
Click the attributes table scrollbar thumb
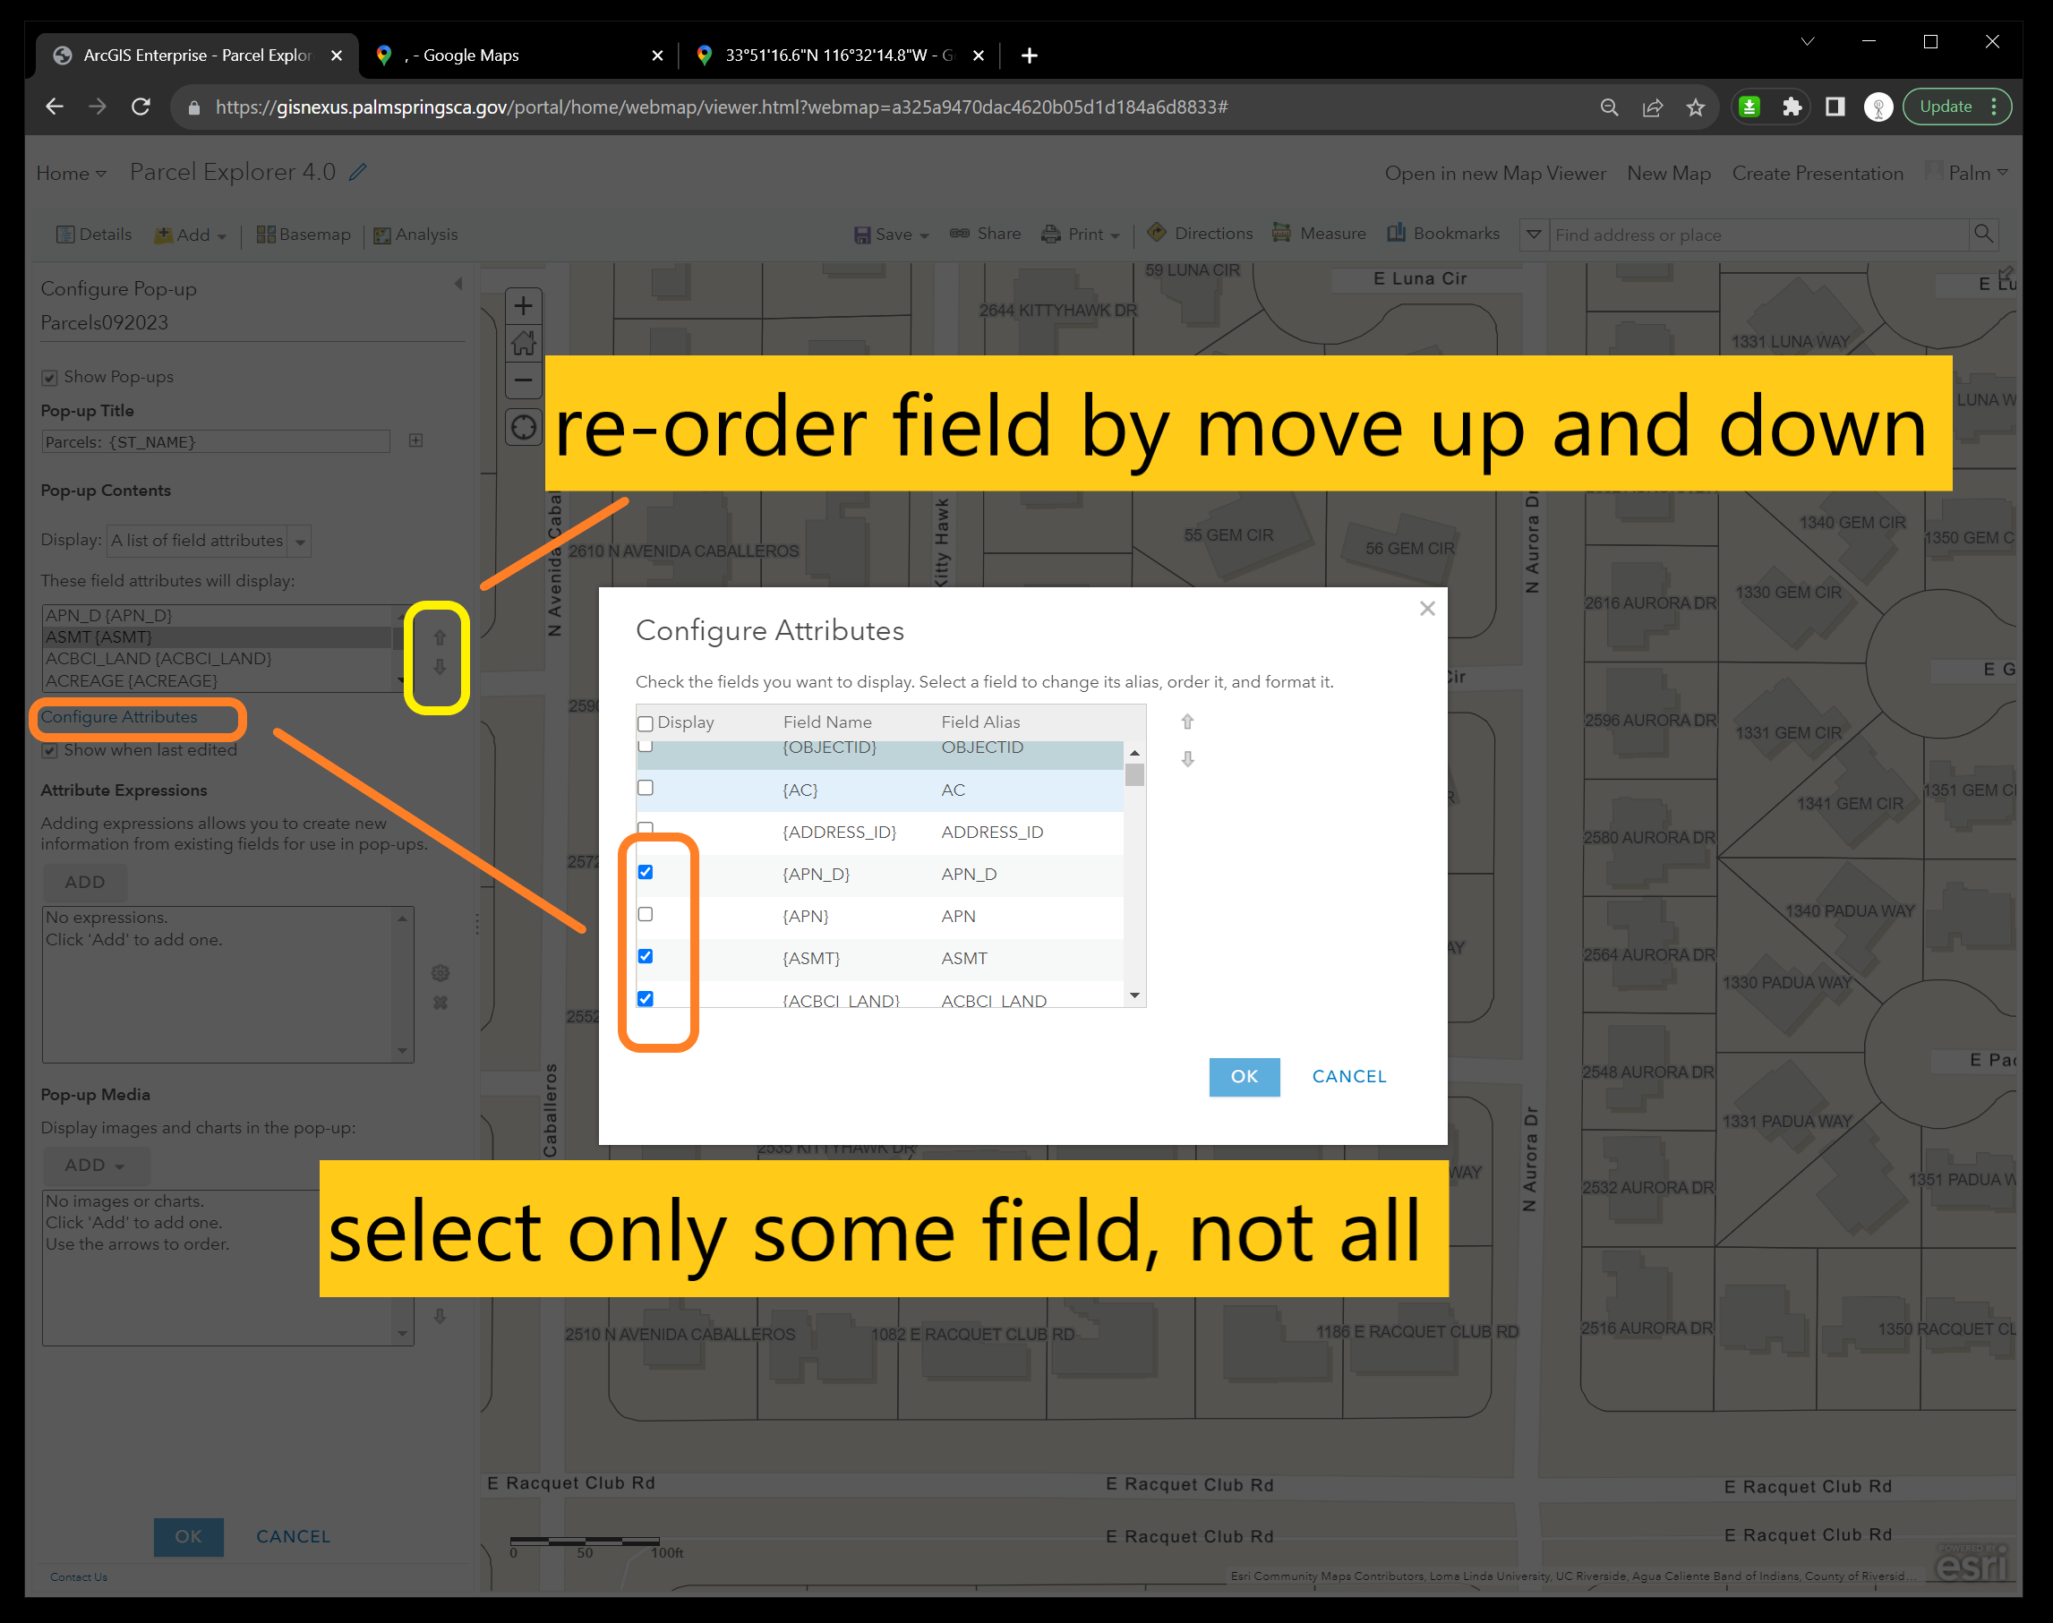coord(1133,774)
